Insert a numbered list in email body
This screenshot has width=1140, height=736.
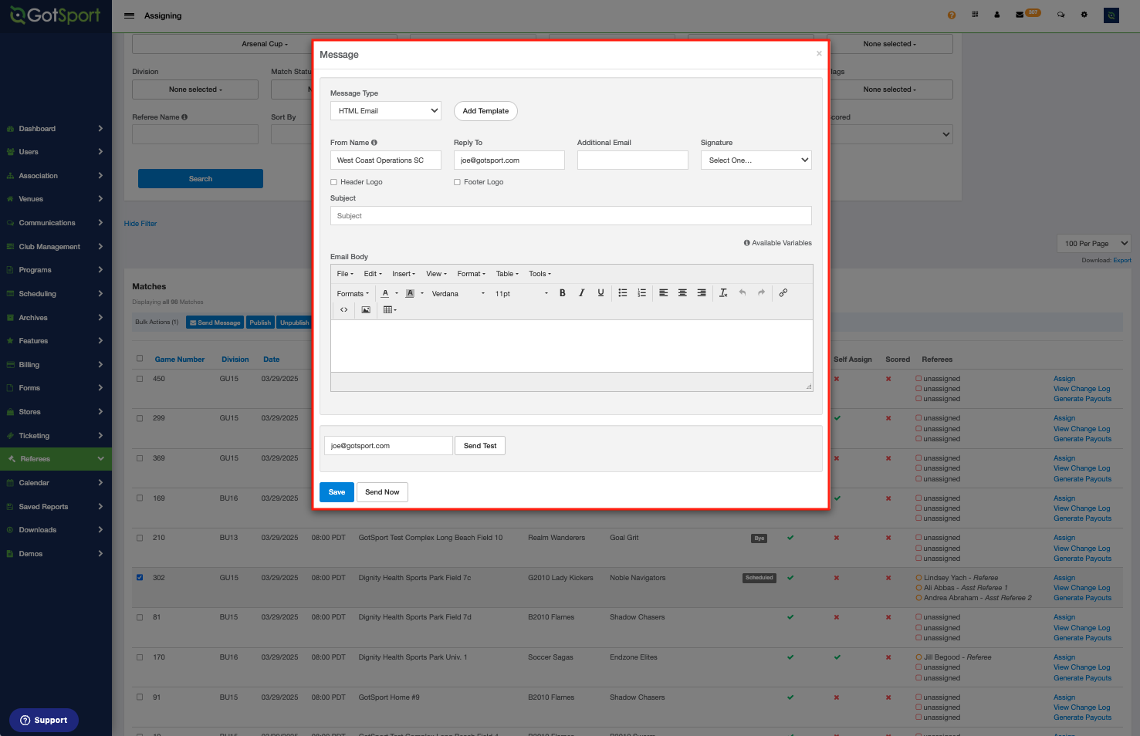pos(641,293)
